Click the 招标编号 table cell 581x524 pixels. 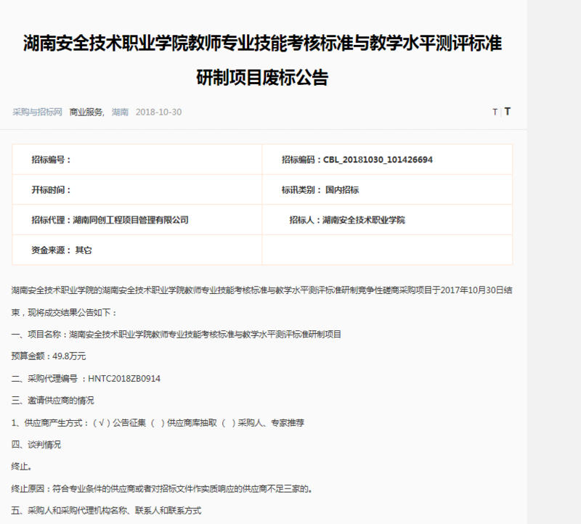(137, 160)
